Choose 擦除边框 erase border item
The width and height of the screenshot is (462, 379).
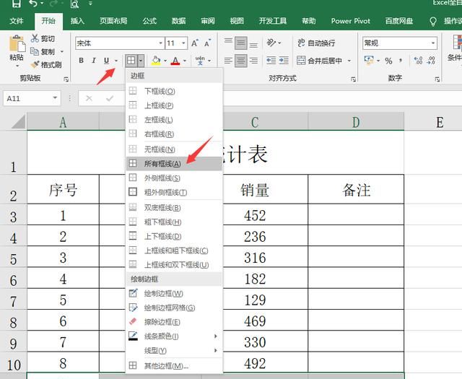click(x=174, y=322)
